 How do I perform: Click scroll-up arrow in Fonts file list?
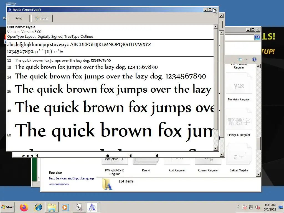point(259,66)
